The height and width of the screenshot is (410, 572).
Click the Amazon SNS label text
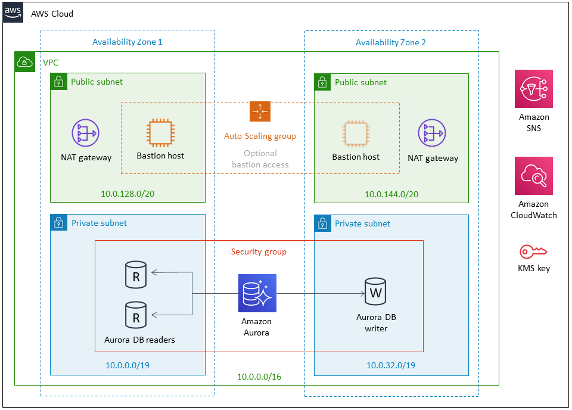534,123
